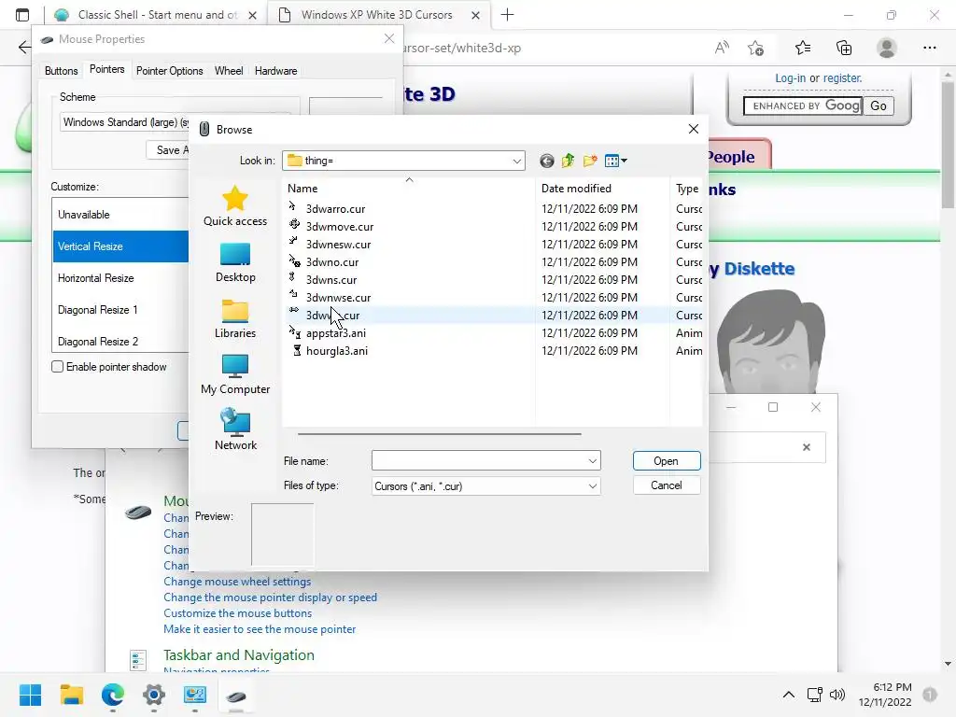
Task: Select the hourgla3.ani file
Action: [336, 351]
